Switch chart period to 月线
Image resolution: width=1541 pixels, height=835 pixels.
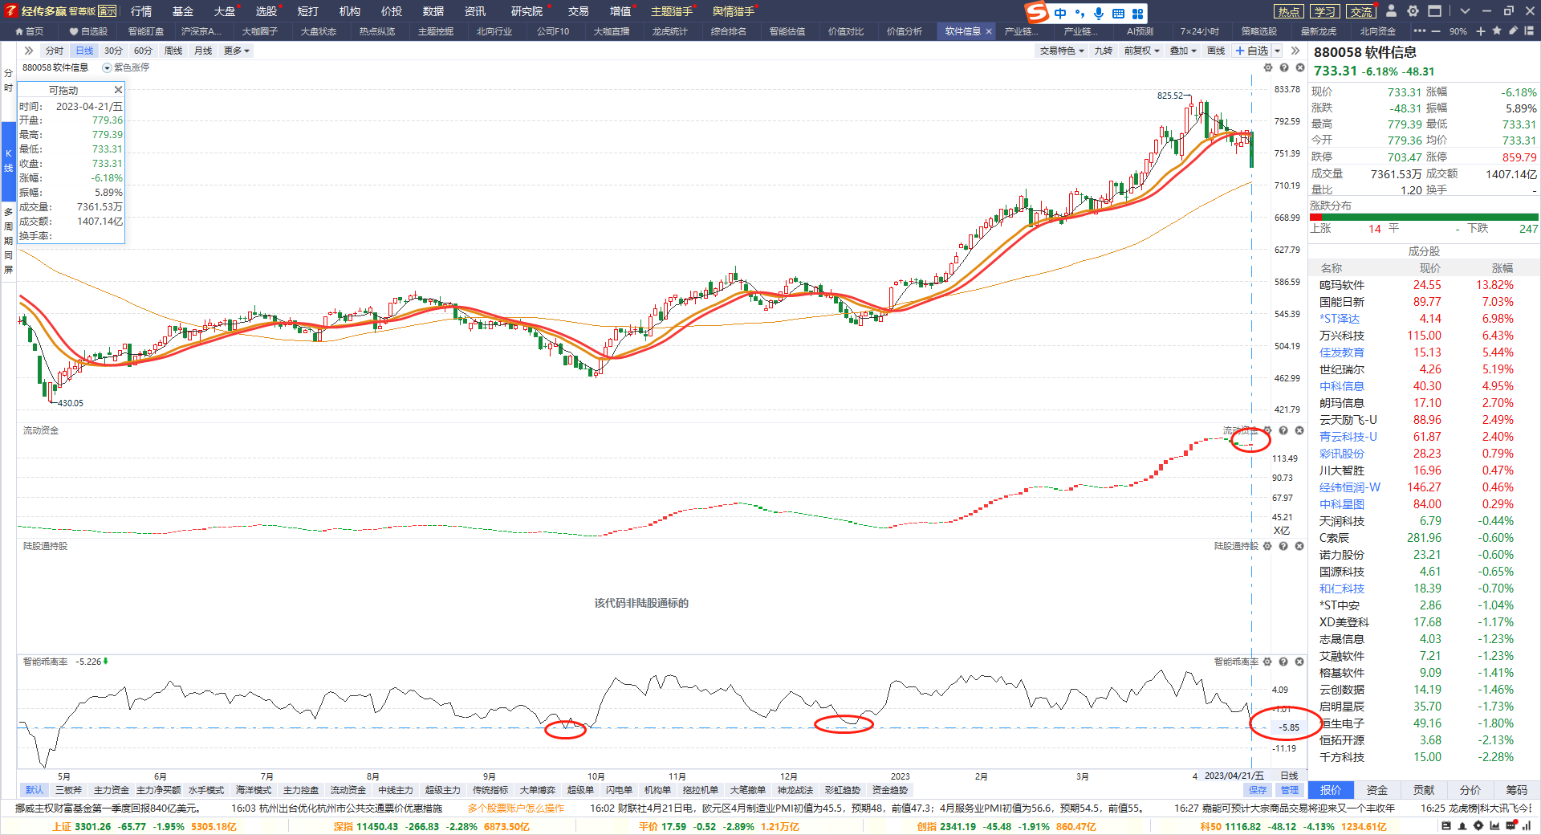(x=203, y=51)
